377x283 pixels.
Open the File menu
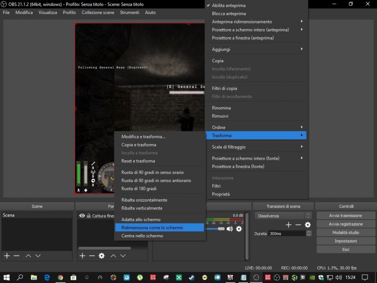6,12
